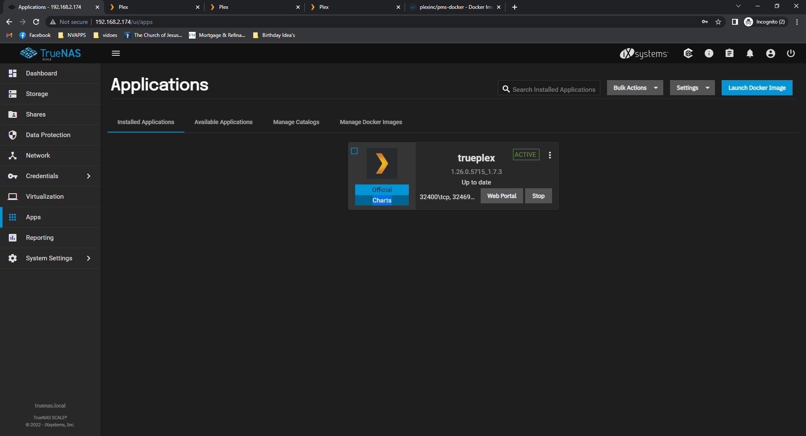Open Facebook bookmark
The image size is (806, 436).
pos(35,35)
